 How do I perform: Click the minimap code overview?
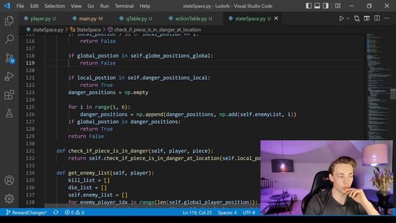[377, 86]
